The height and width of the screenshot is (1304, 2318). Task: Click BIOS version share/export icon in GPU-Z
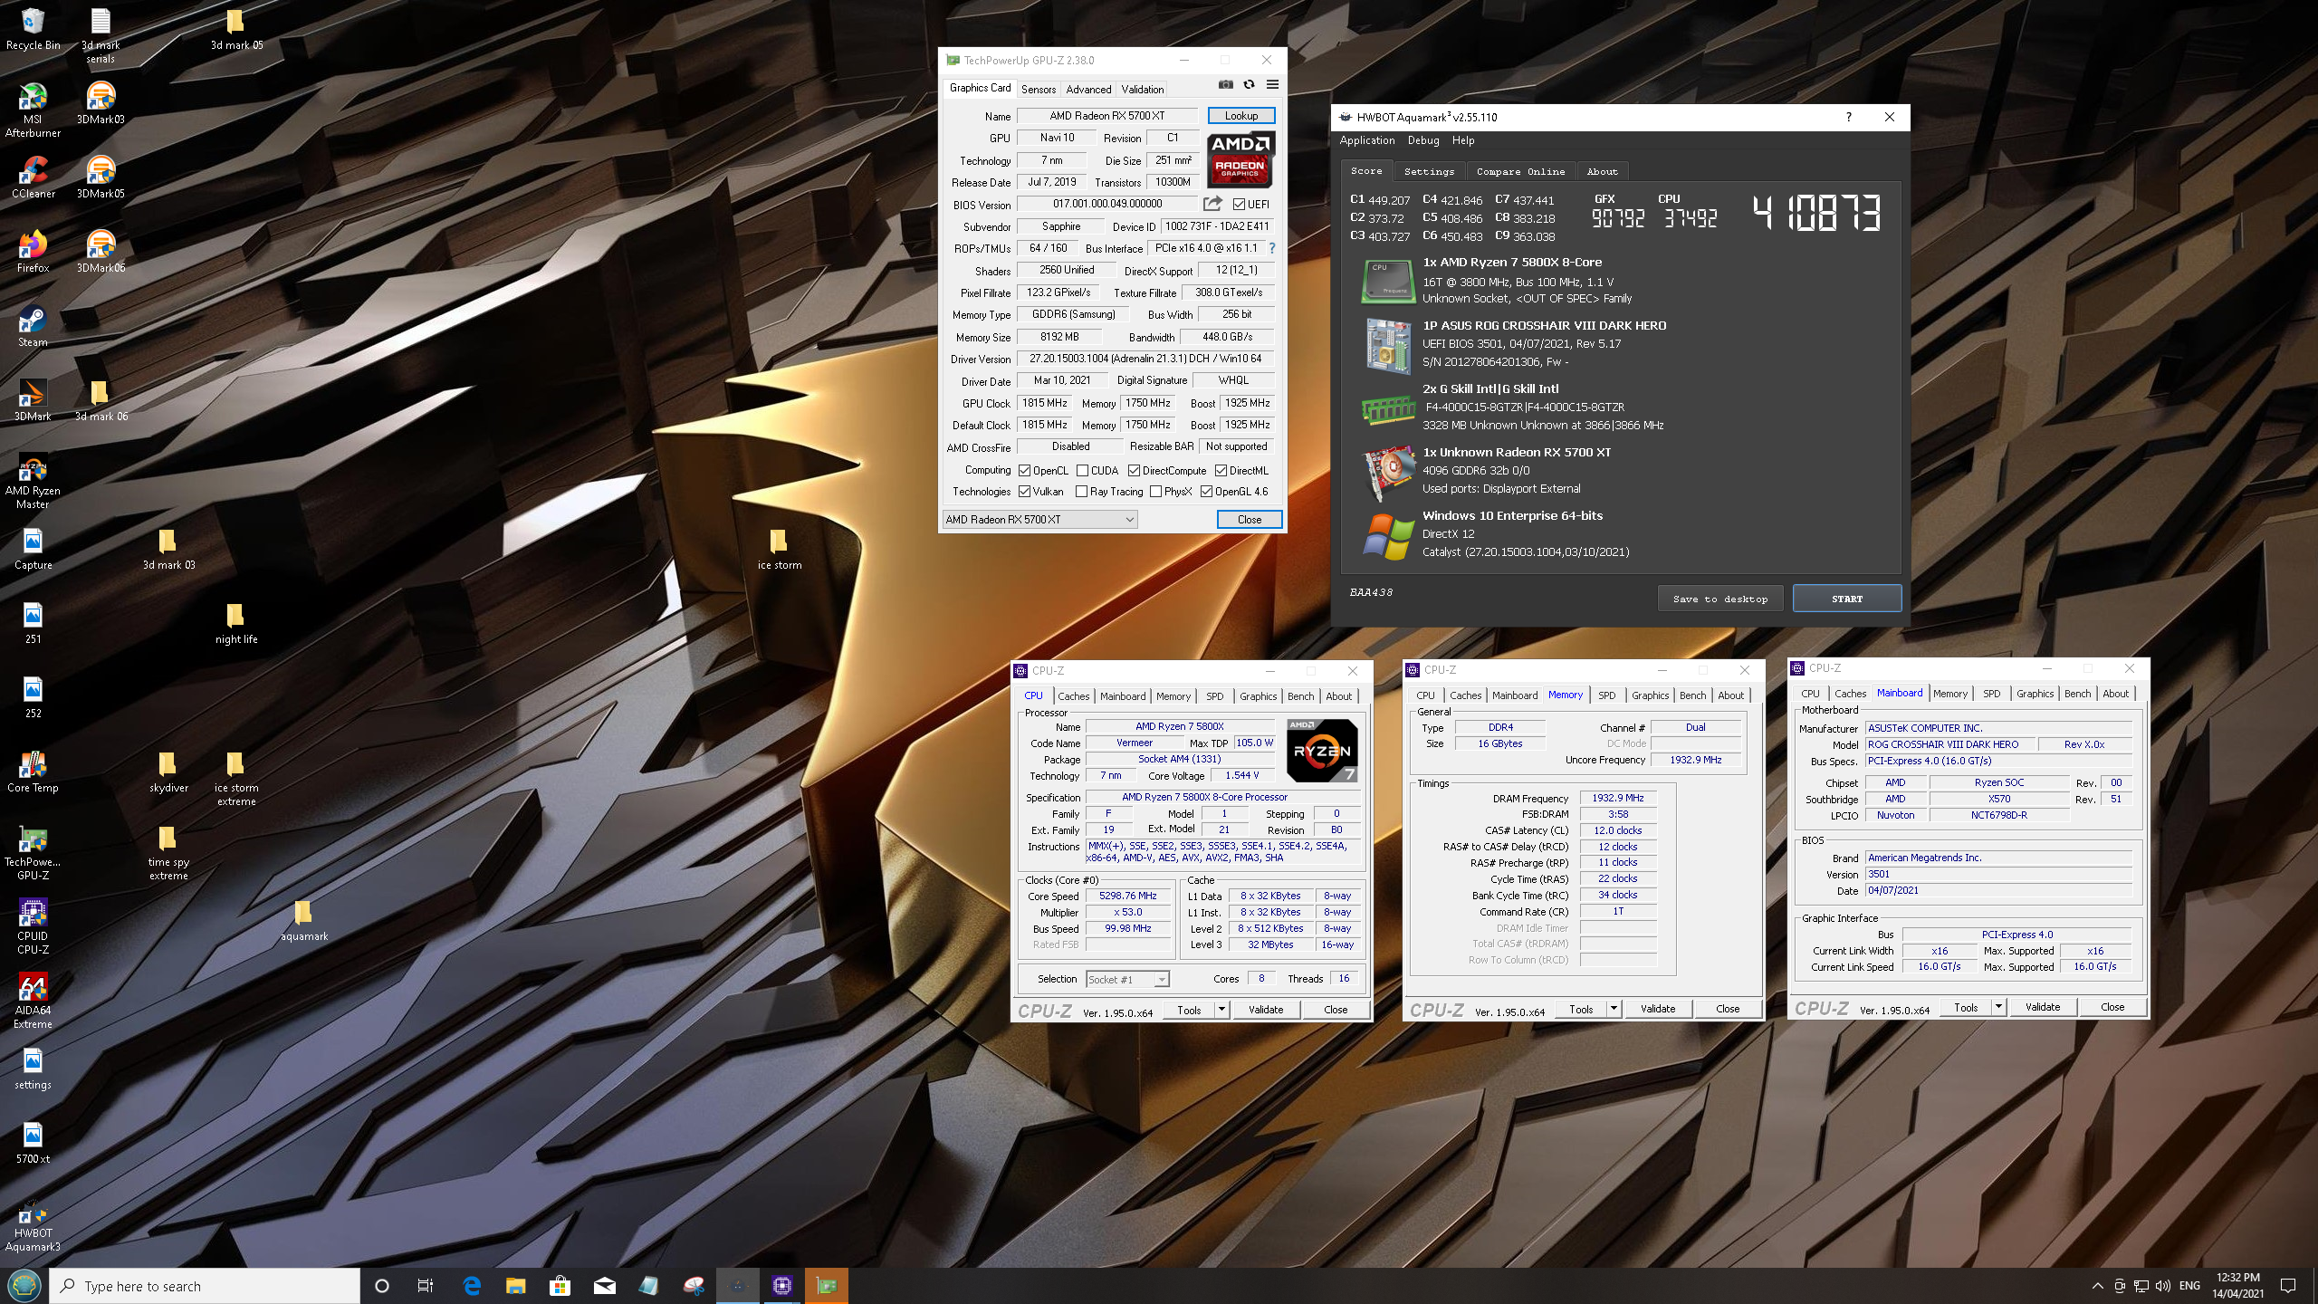pyautogui.click(x=1212, y=204)
